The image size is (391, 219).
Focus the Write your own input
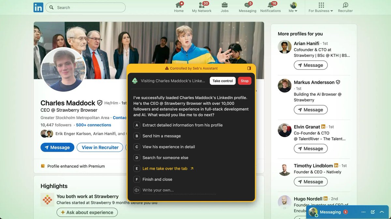tap(179, 190)
